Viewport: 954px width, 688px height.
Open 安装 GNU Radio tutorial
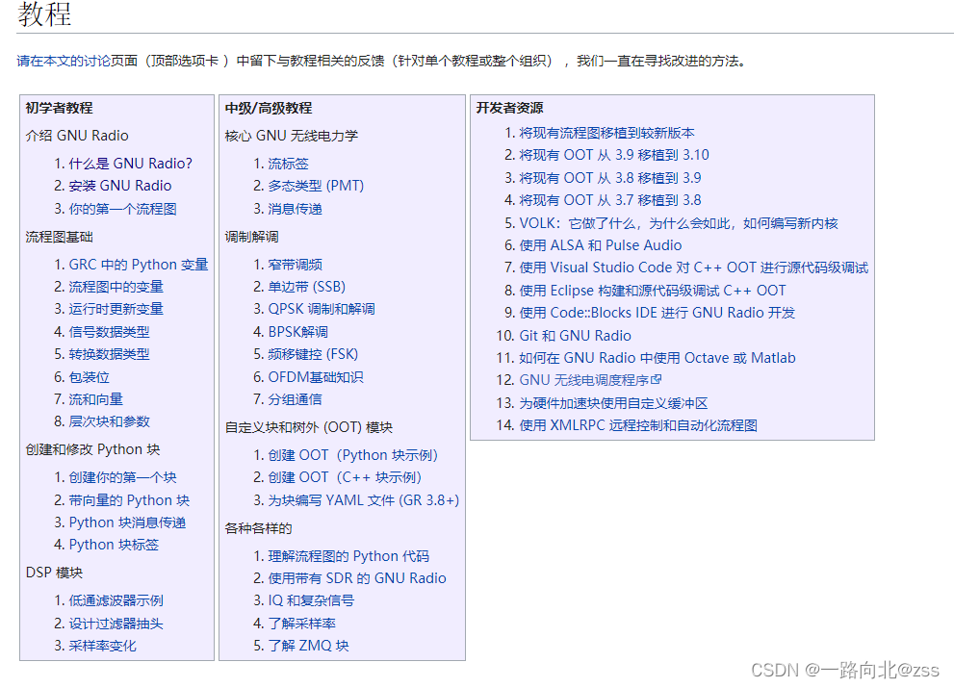click(x=120, y=186)
